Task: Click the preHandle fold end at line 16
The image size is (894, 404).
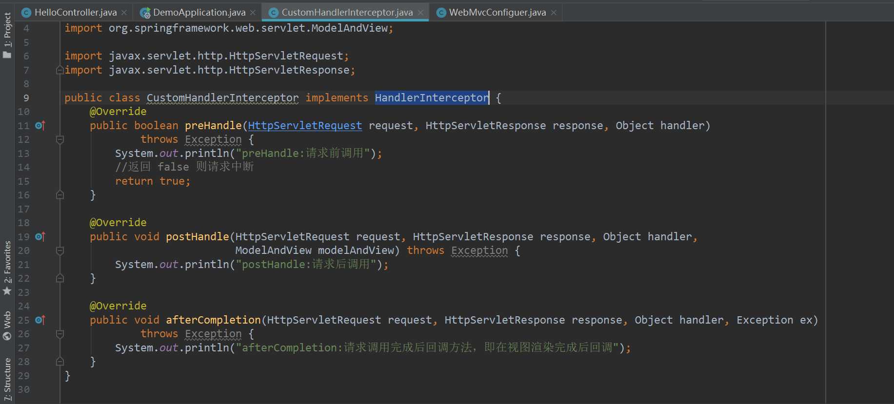Action: click(x=60, y=195)
